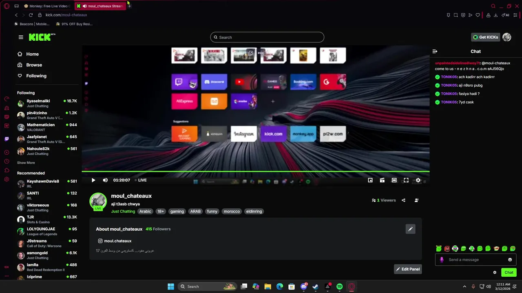This screenshot has height=293, width=522.
Task: Click the Kick search field
Action: tap(267, 37)
